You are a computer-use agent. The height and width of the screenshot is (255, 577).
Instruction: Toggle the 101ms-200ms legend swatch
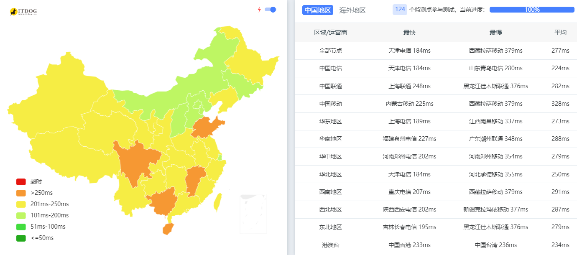pyautogui.click(x=21, y=216)
